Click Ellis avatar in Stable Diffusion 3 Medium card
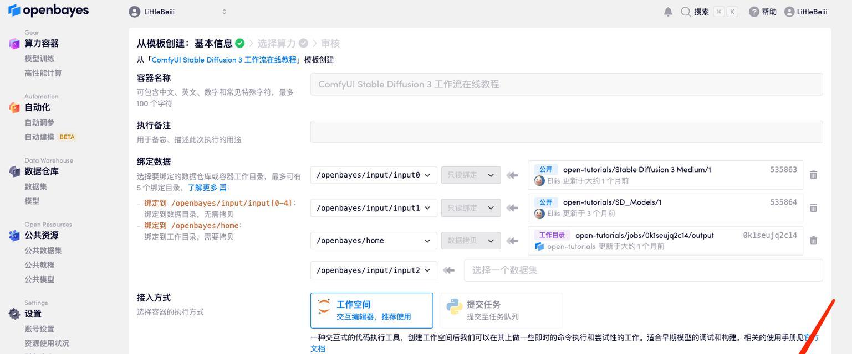 click(x=539, y=181)
